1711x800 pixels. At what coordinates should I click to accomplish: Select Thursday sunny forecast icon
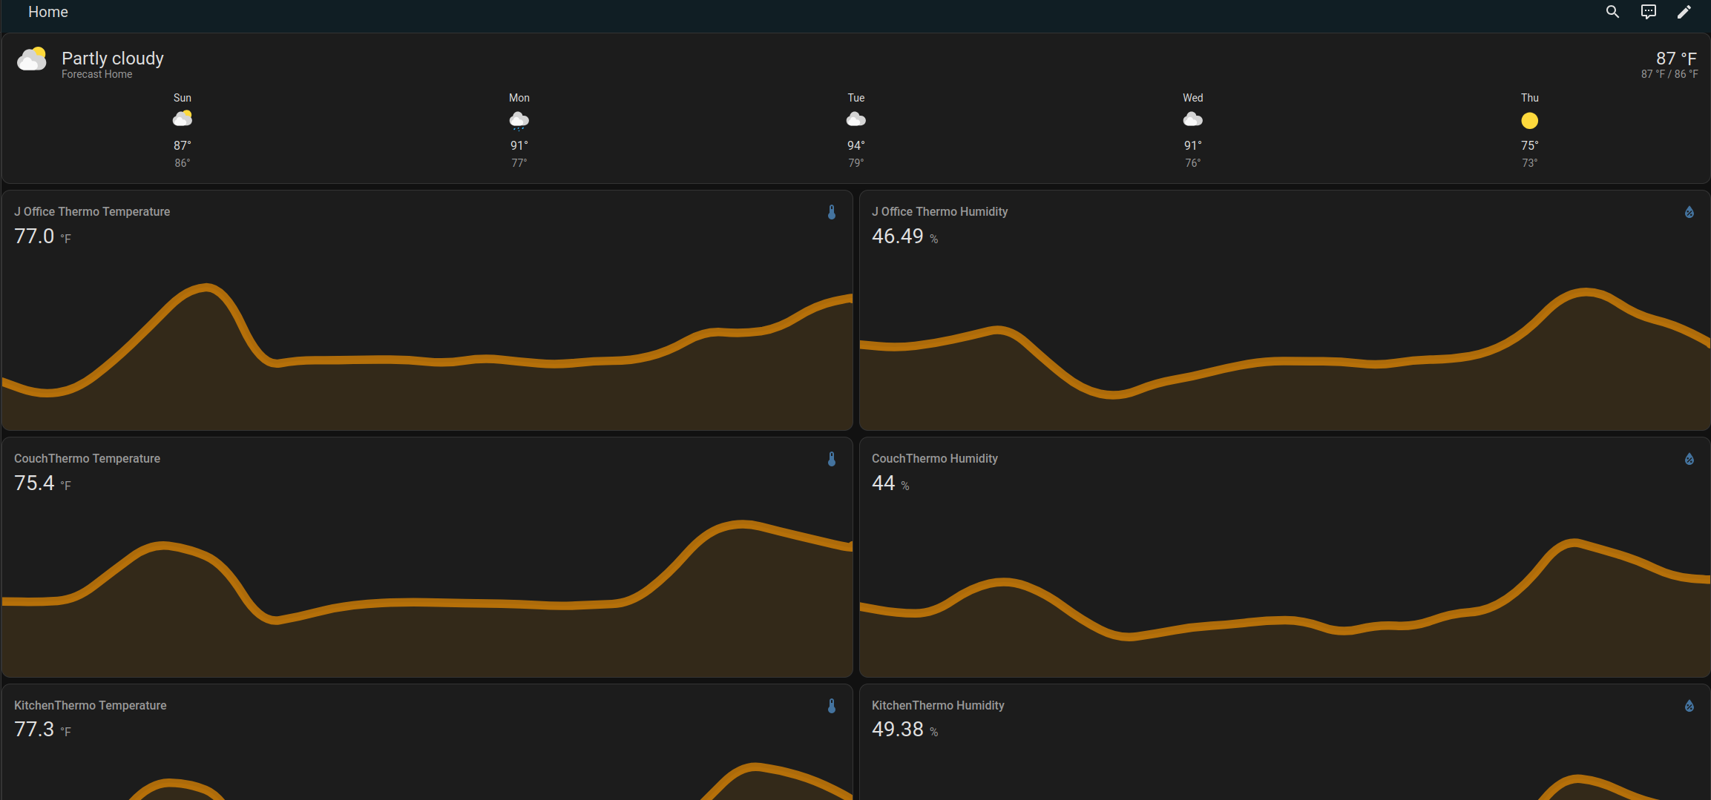(1530, 120)
